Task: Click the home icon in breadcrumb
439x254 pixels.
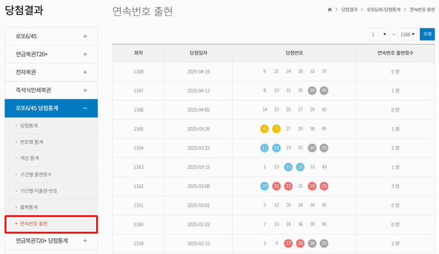Action: (x=330, y=10)
